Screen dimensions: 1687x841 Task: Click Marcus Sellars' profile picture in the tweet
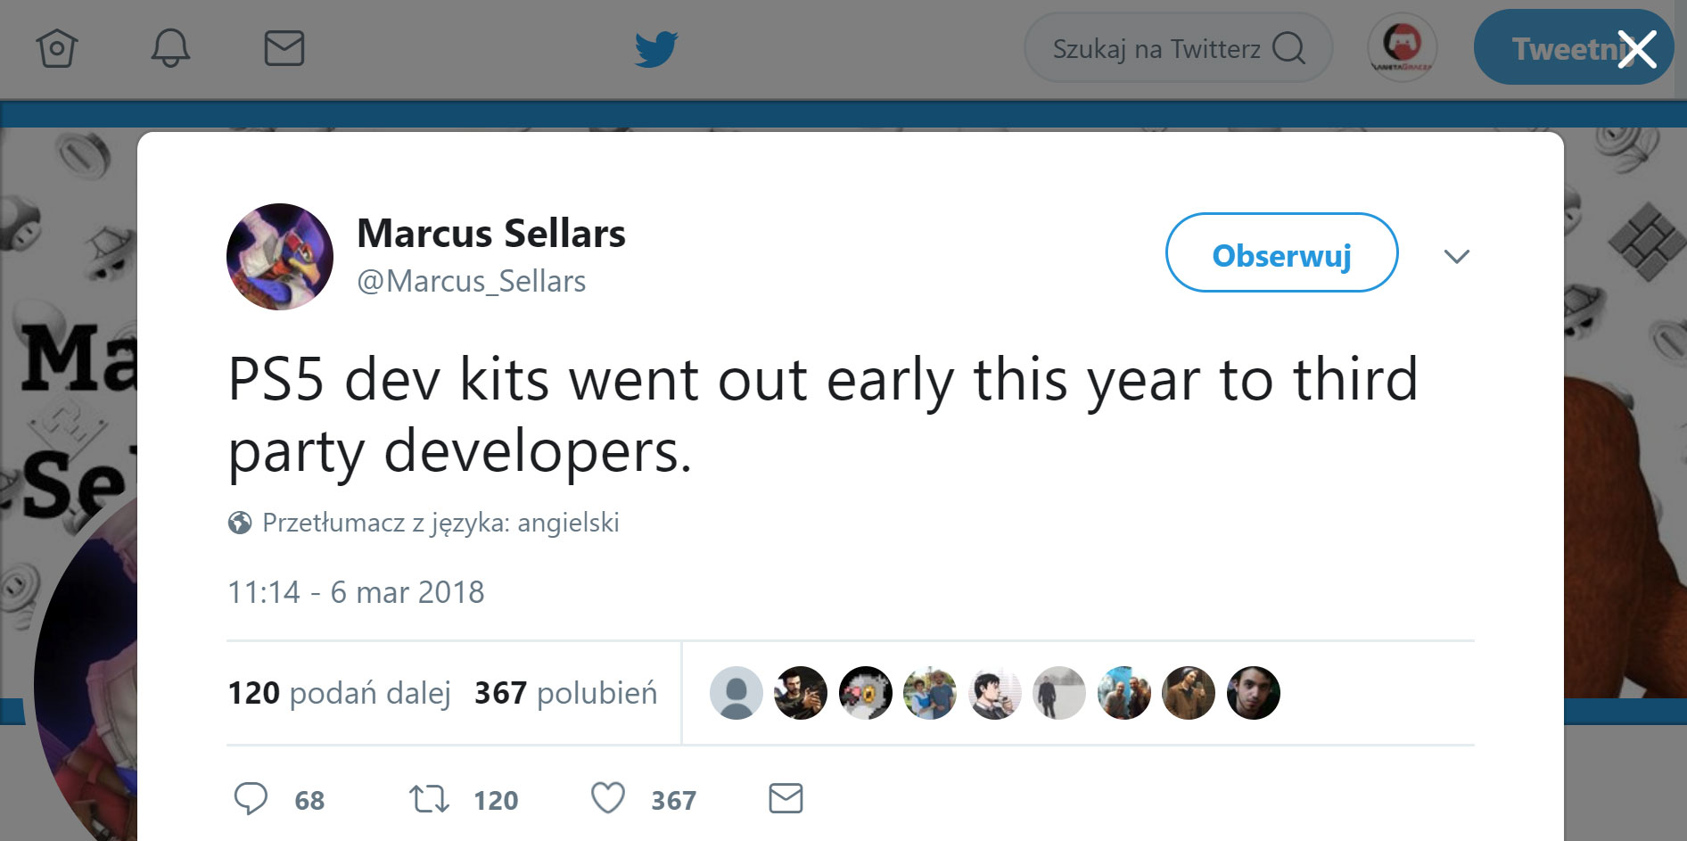click(x=280, y=257)
